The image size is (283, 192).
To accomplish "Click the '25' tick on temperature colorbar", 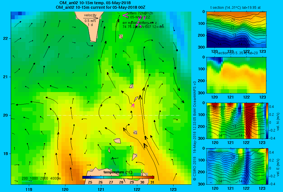I will pyautogui.click(x=90, y=182).
